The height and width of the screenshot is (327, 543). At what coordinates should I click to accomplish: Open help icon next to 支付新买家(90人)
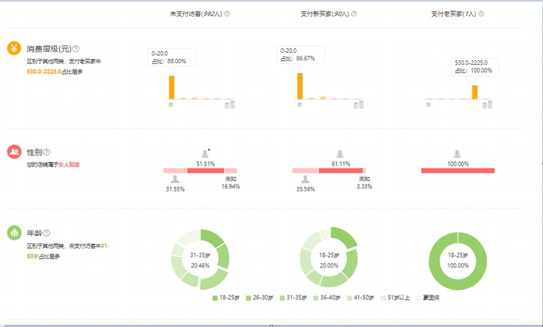354,14
